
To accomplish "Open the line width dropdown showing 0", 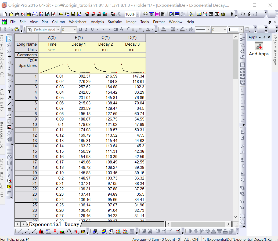I will point(225,30).
